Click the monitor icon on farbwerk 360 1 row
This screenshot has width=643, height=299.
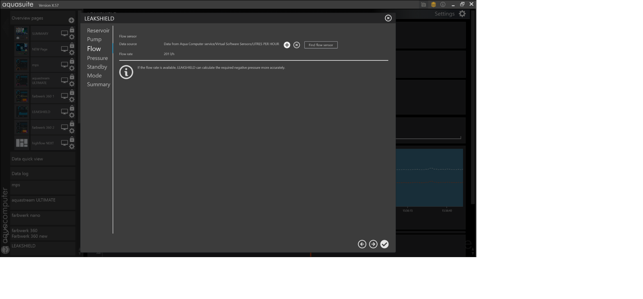point(64,96)
